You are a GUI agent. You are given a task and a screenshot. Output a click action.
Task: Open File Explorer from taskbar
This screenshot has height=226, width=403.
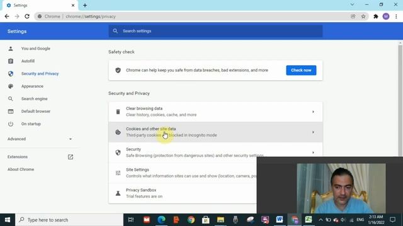pos(220,220)
